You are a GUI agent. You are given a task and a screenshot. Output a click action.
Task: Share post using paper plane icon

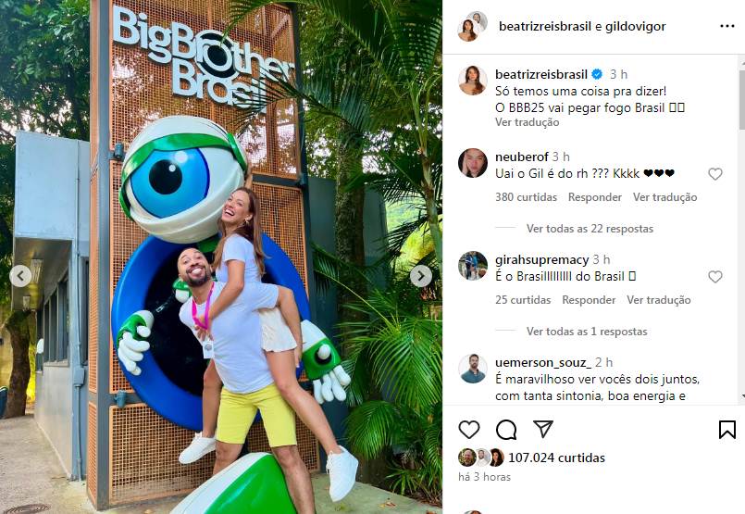pyautogui.click(x=542, y=429)
